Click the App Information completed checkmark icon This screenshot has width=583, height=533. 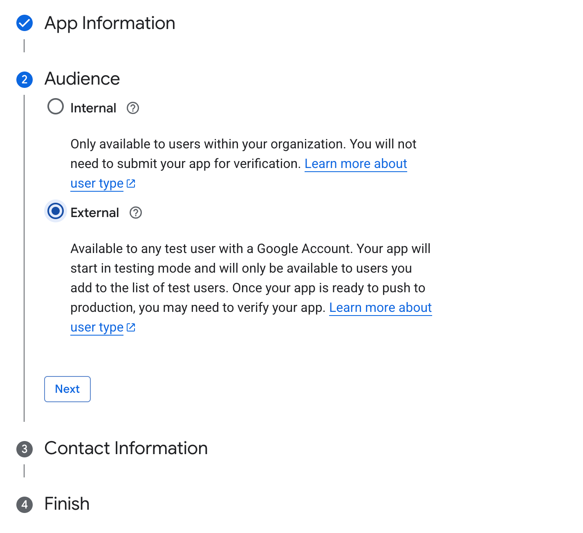pyautogui.click(x=25, y=23)
